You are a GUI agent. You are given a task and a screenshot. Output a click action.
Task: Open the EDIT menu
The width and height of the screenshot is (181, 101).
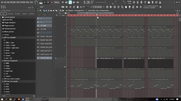tap(5, 2)
